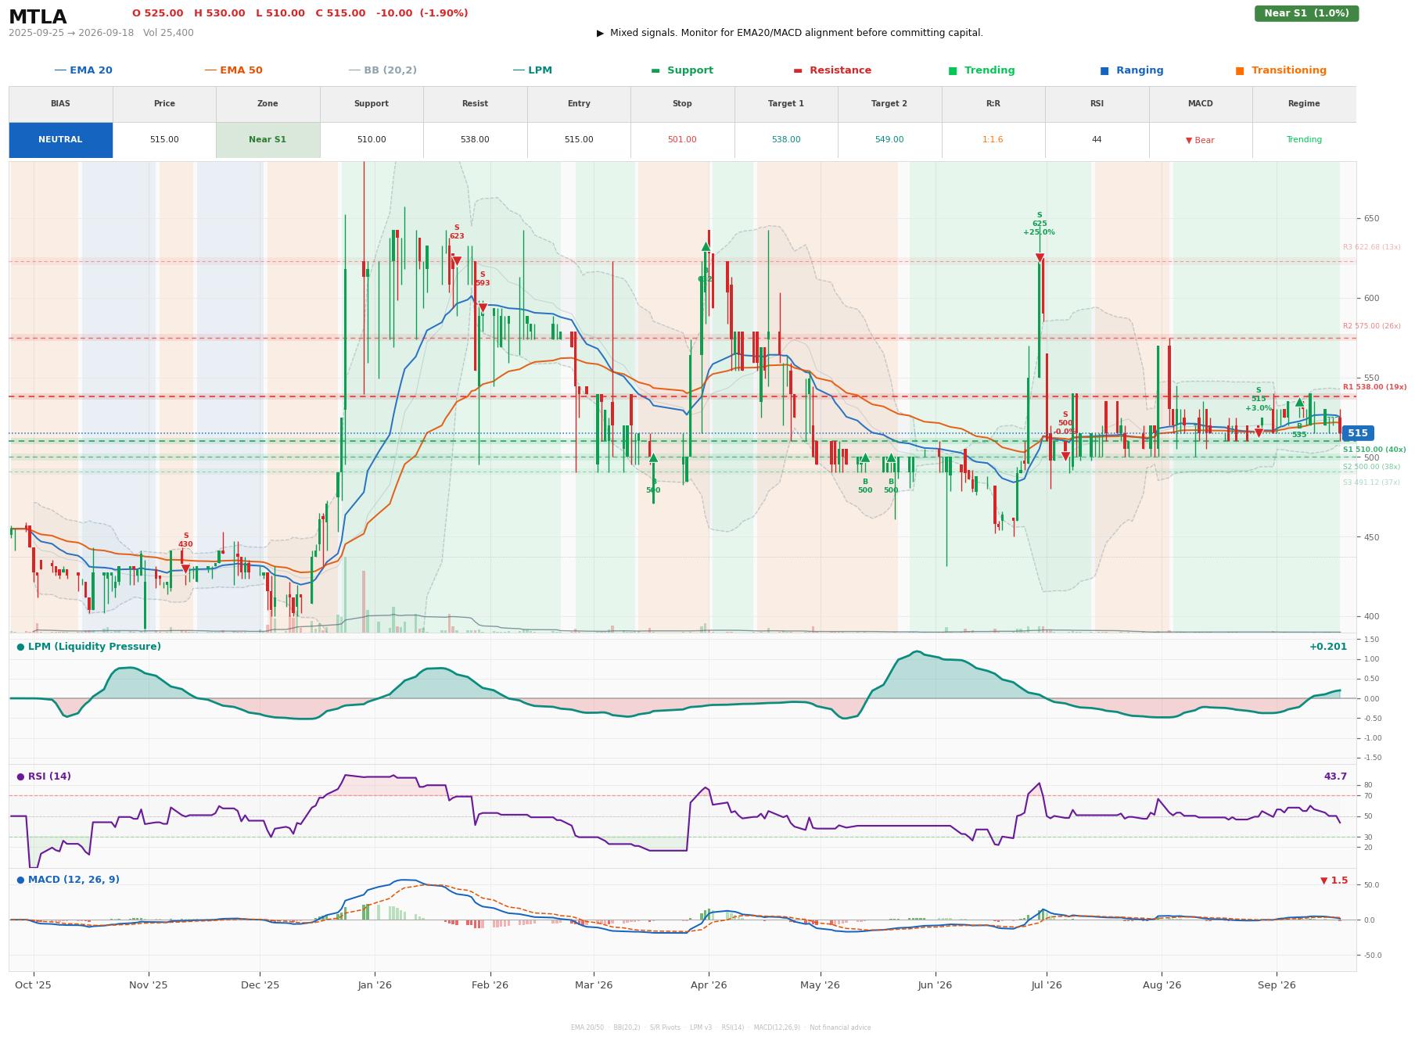The image size is (1415, 1040).
Task: Select the Support value 510.00
Action: 372,140
